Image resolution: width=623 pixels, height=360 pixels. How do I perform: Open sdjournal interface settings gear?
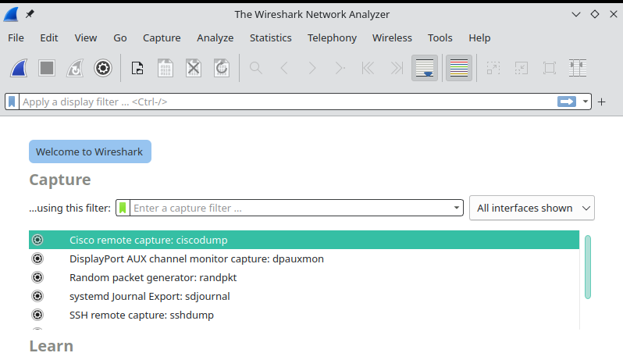tap(37, 296)
